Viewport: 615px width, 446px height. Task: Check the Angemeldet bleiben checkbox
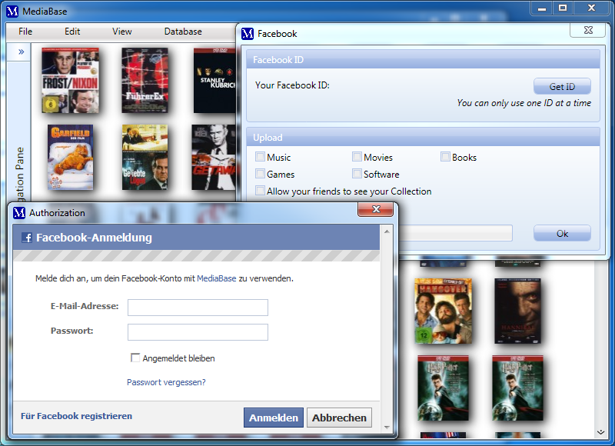click(x=135, y=358)
